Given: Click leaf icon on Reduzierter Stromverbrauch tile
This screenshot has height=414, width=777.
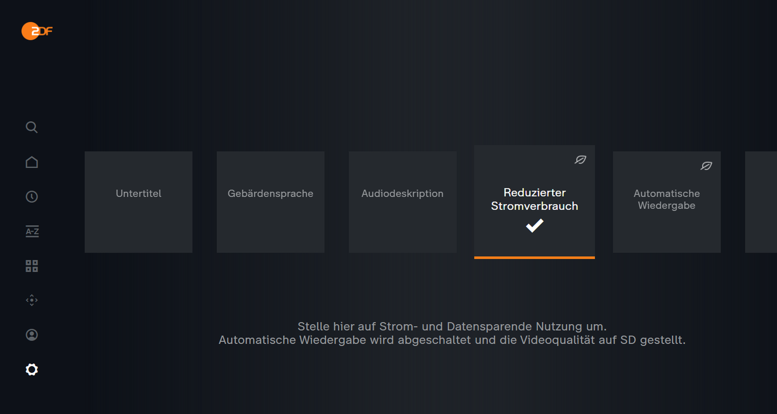Looking at the screenshot, I should click(x=580, y=160).
